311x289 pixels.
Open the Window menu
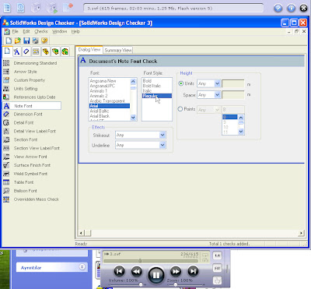tap(59, 31)
